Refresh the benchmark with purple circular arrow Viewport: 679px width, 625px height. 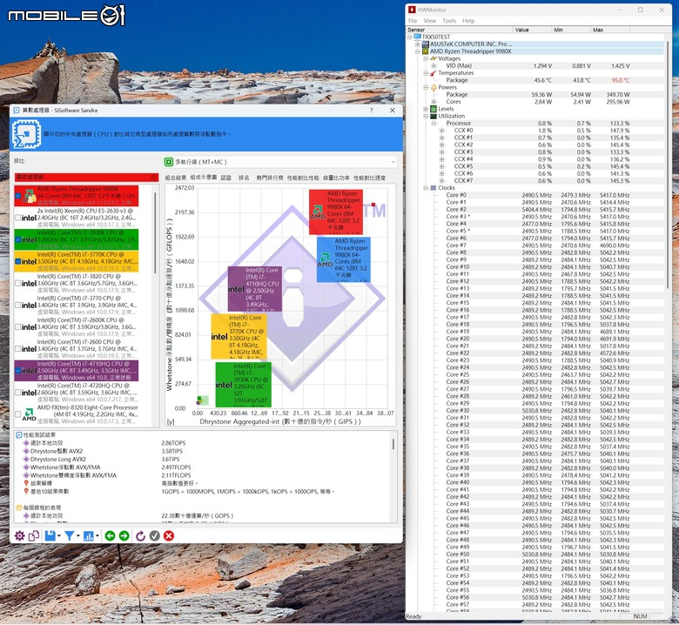(x=140, y=536)
